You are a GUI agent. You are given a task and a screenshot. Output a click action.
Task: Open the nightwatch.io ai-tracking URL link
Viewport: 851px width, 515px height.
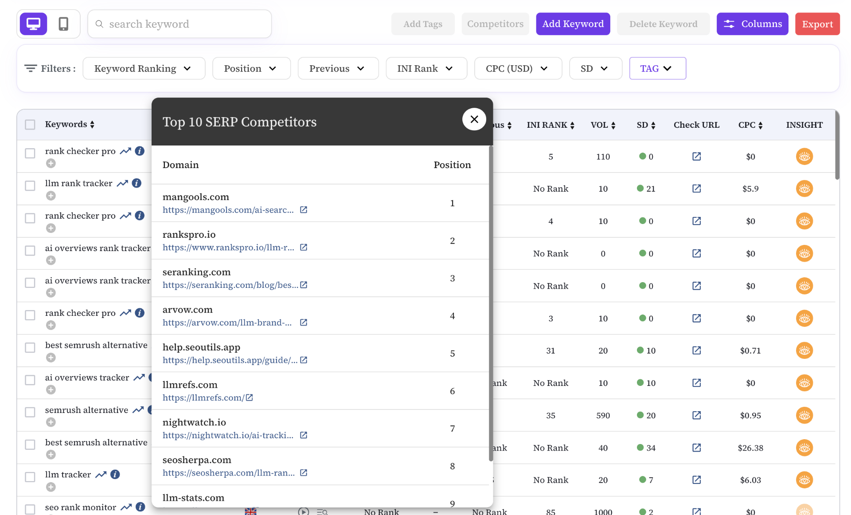(228, 435)
